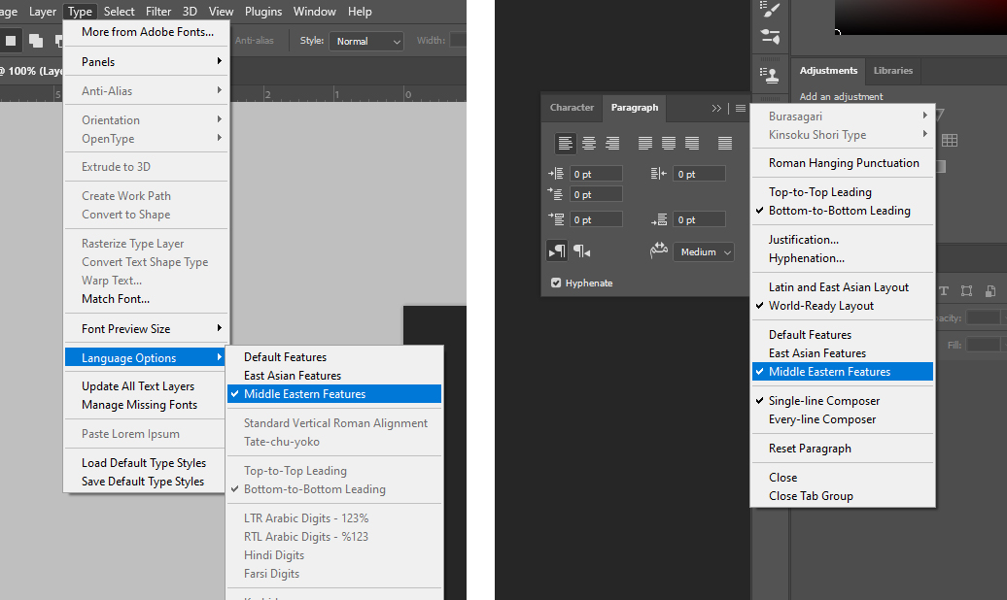Open the Kashida Medium dropdown
This screenshot has width=1007, height=600.
pyautogui.click(x=703, y=252)
